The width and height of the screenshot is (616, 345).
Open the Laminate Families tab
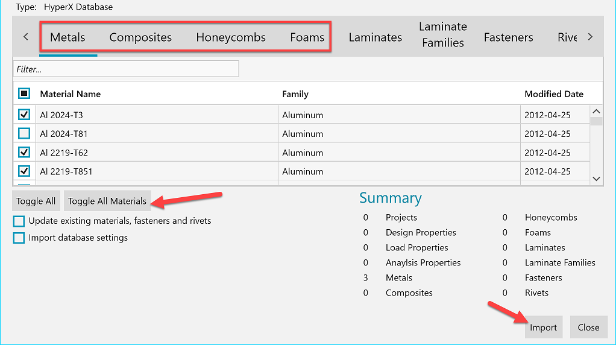[443, 34]
